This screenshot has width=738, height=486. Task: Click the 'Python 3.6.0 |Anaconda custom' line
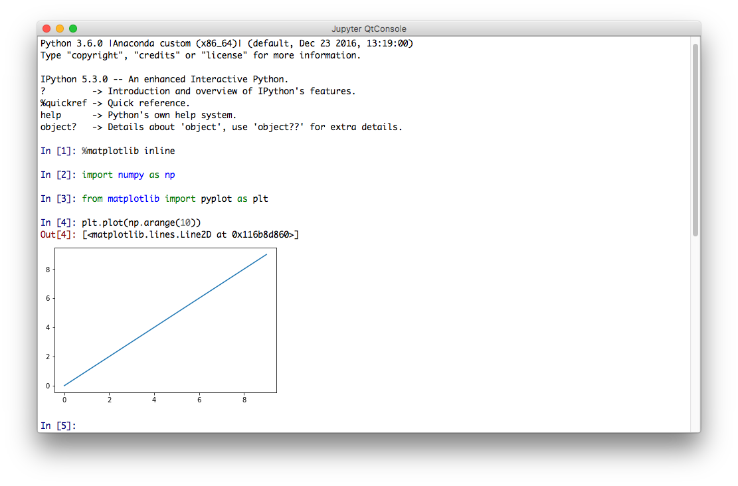click(227, 43)
